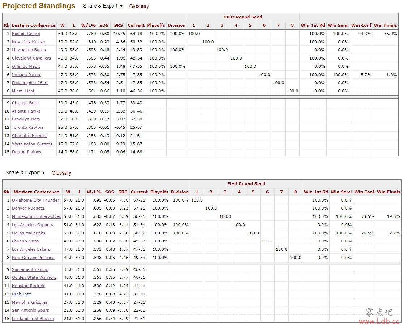Image resolution: width=403 pixels, height=325 pixels.
Task: Open the Chicago Bulls link
Action: [x=25, y=103]
